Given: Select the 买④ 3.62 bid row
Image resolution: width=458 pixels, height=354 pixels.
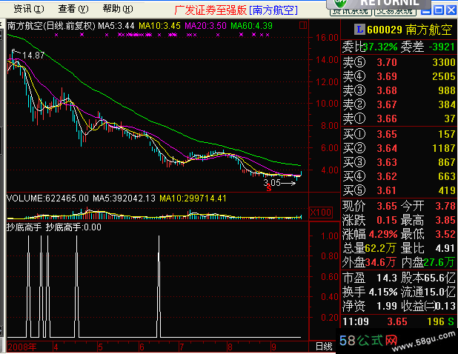Looking at the screenshot, I should pyautogui.click(x=399, y=176).
